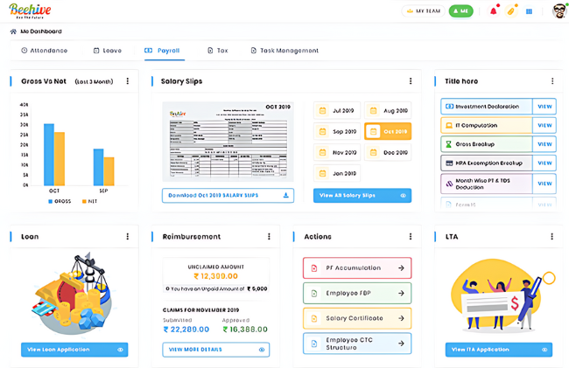Screen dimensions: 569x368
Task: Click the NET legend color swatch
Action: (85, 201)
